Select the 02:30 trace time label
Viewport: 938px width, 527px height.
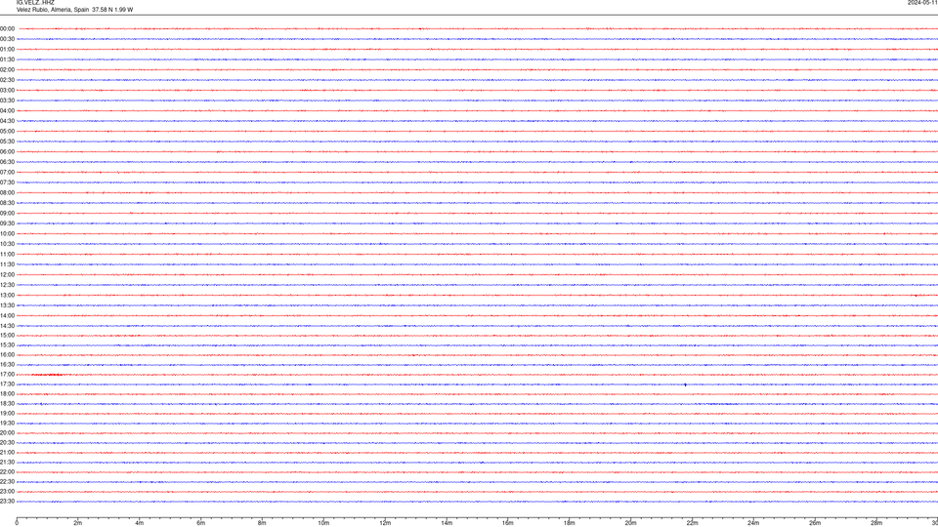click(x=7, y=80)
